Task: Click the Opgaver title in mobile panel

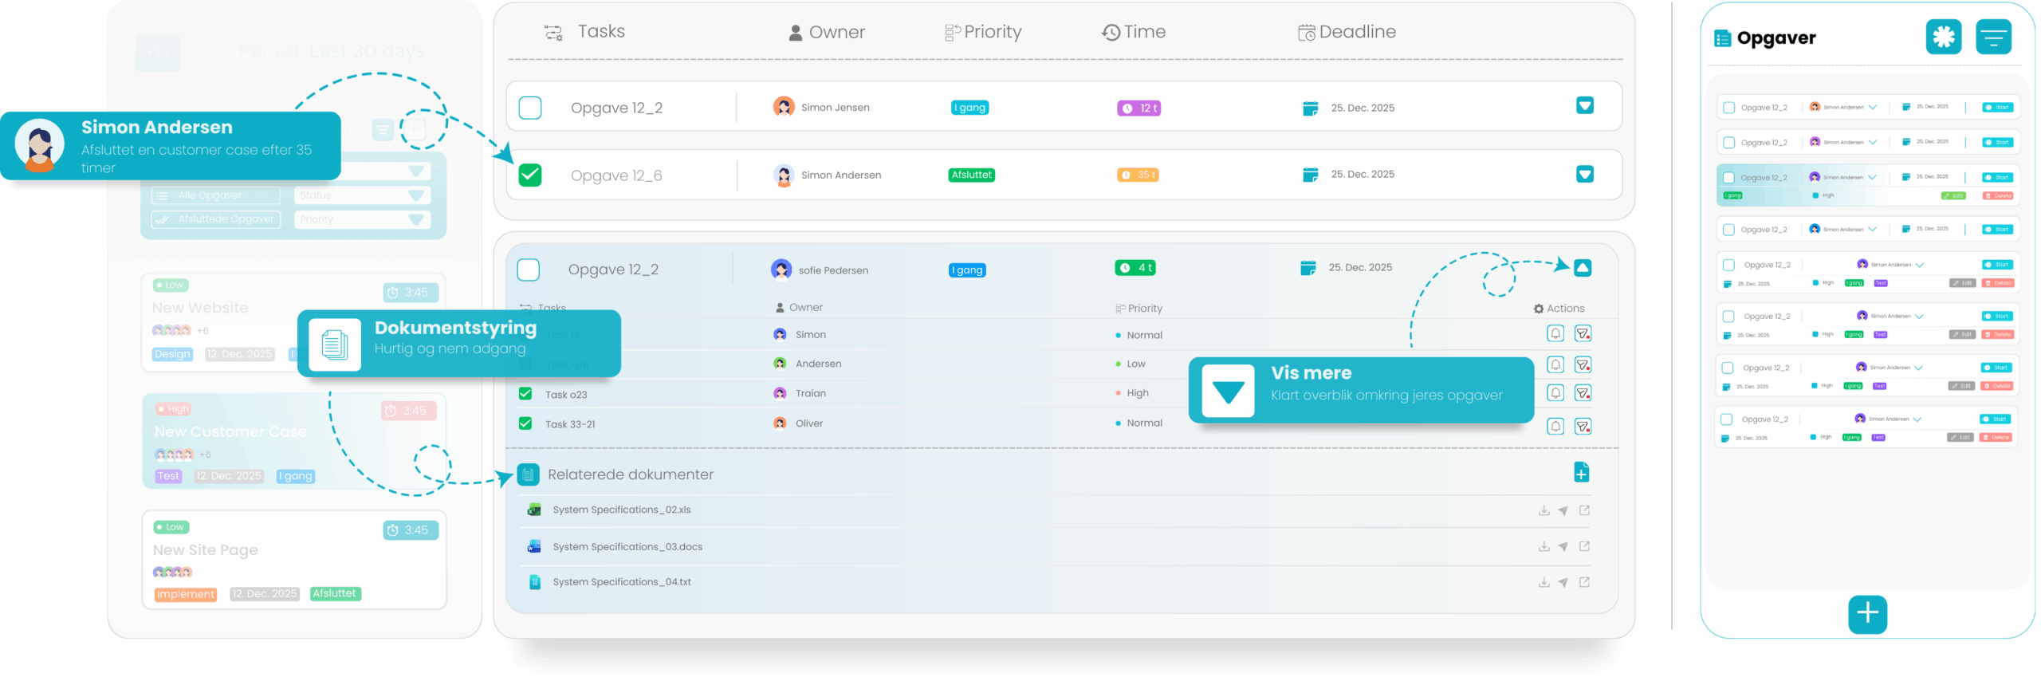Action: tap(1776, 37)
